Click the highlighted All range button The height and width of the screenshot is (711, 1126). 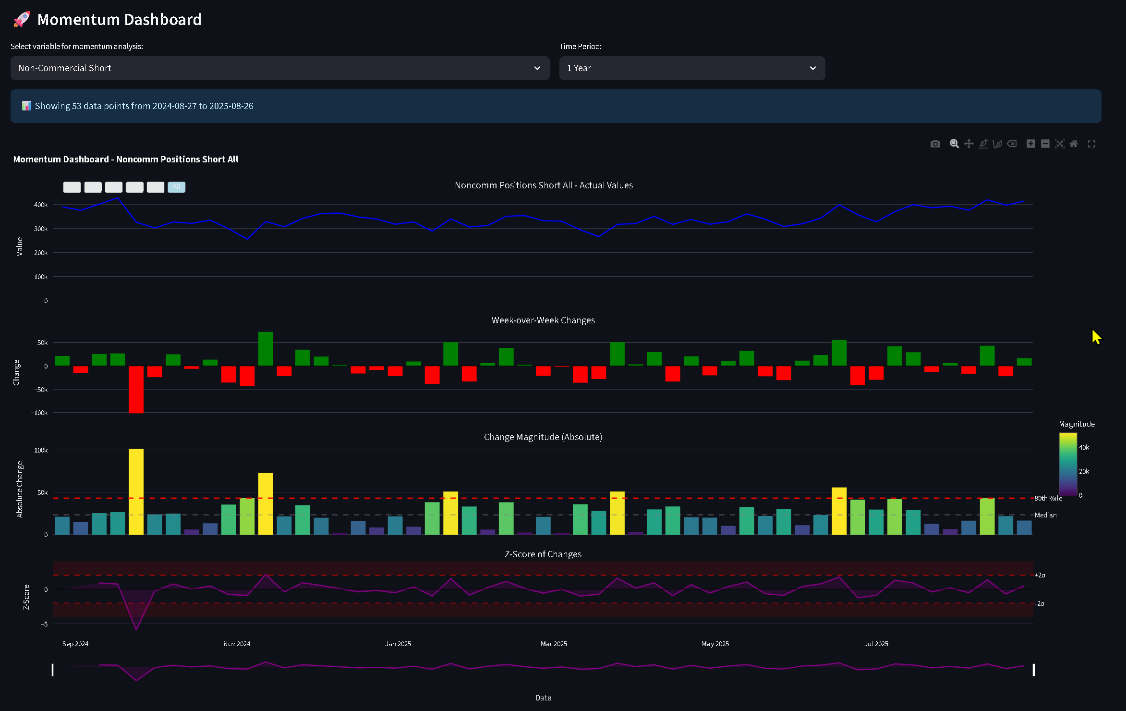[177, 187]
